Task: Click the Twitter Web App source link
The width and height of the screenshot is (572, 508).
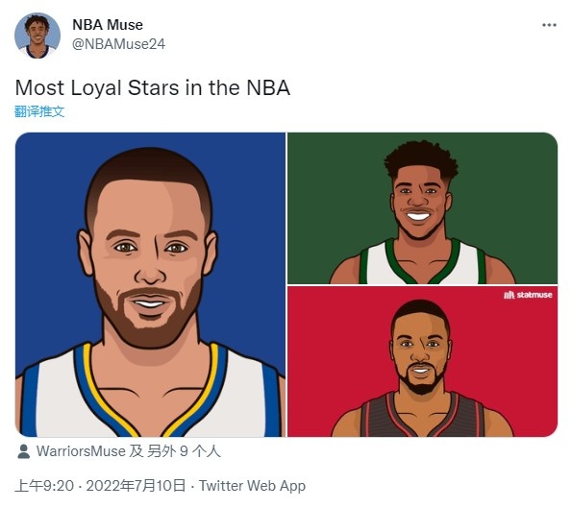Action: (252, 486)
